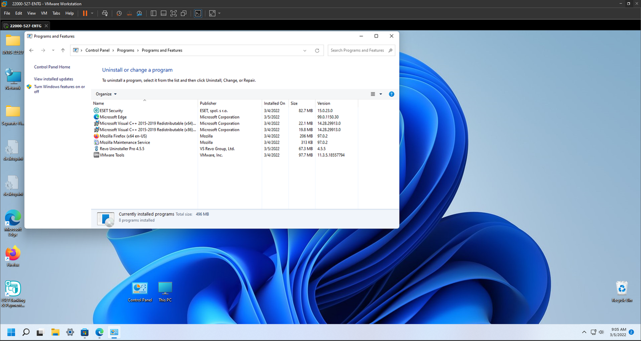Open taskbar Search
641x341 pixels.
pyautogui.click(x=26, y=332)
